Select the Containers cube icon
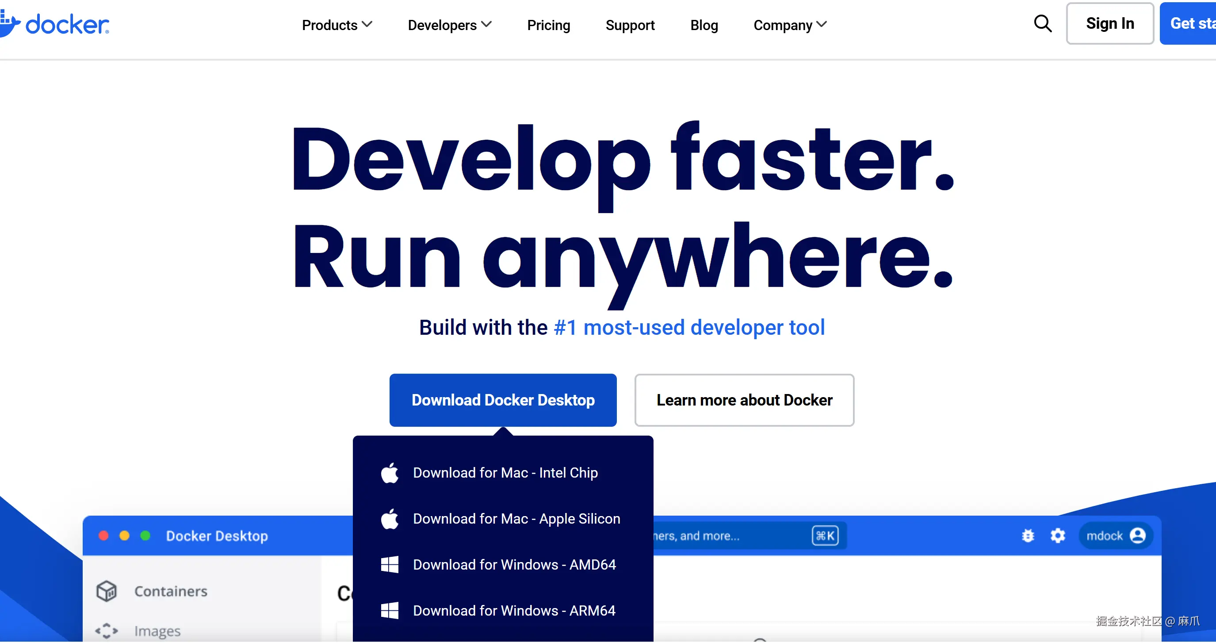 click(x=107, y=591)
